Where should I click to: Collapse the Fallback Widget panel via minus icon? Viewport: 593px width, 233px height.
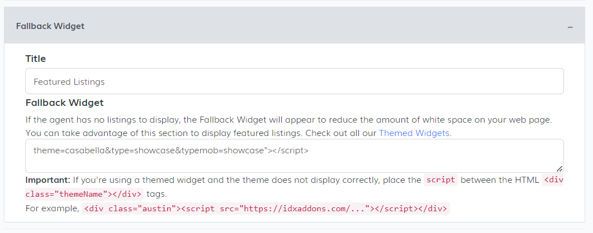pyautogui.click(x=570, y=27)
